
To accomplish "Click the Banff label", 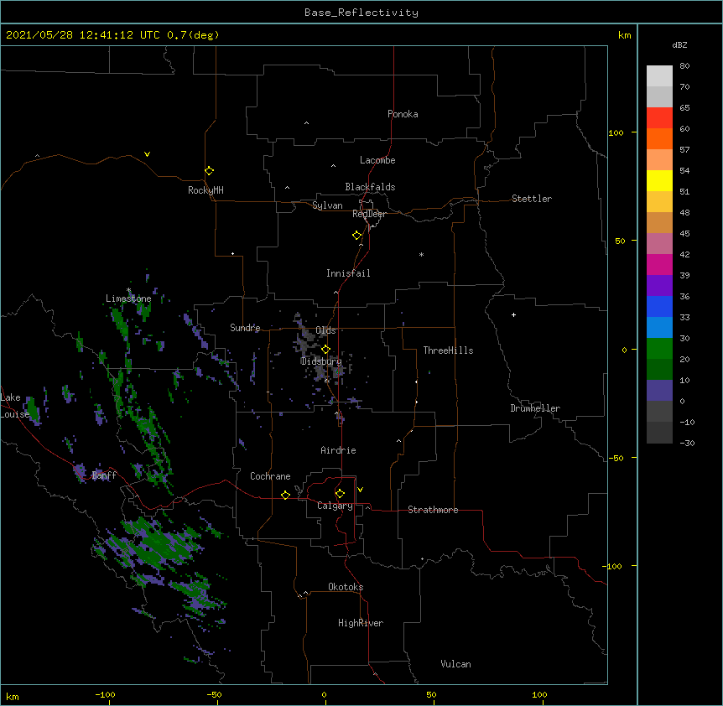I will coord(104,475).
